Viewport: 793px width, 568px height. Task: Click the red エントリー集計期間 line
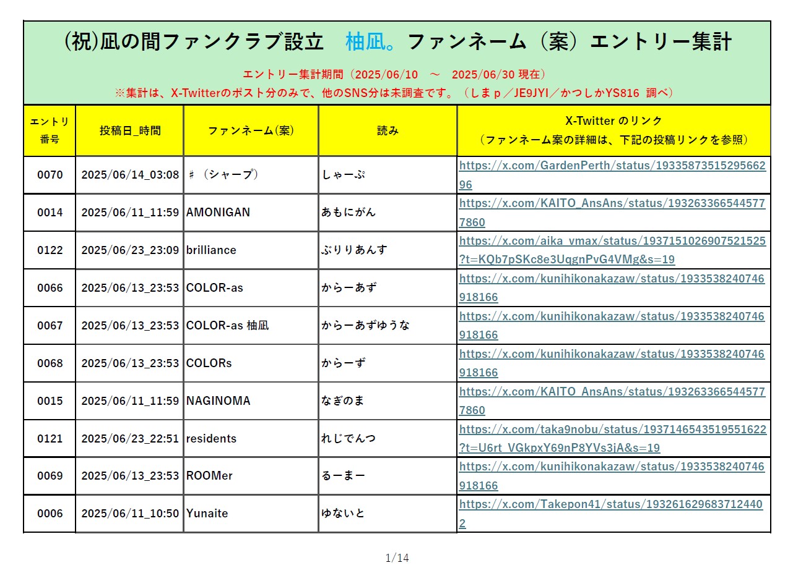pyautogui.click(x=394, y=75)
